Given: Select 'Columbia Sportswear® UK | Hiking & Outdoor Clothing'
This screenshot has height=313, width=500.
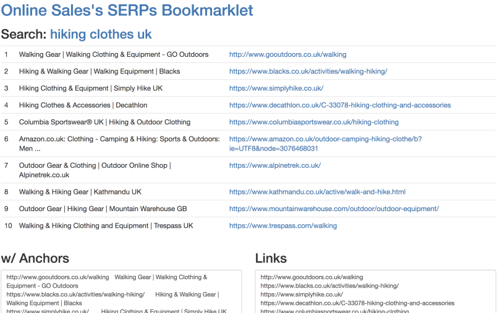Looking at the screenshot, I should [x=104, y=122].
